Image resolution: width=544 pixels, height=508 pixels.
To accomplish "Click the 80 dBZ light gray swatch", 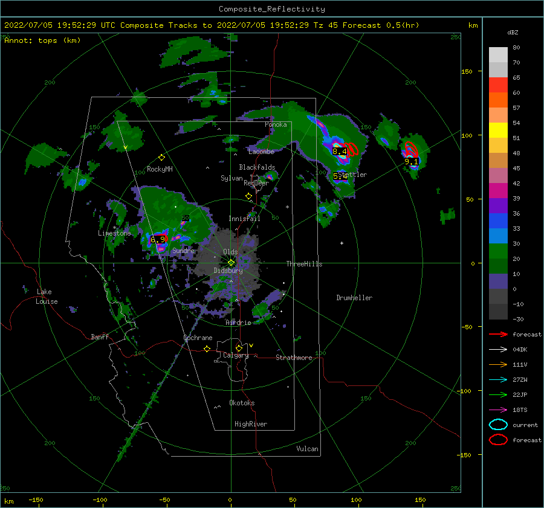I will 498,55.
